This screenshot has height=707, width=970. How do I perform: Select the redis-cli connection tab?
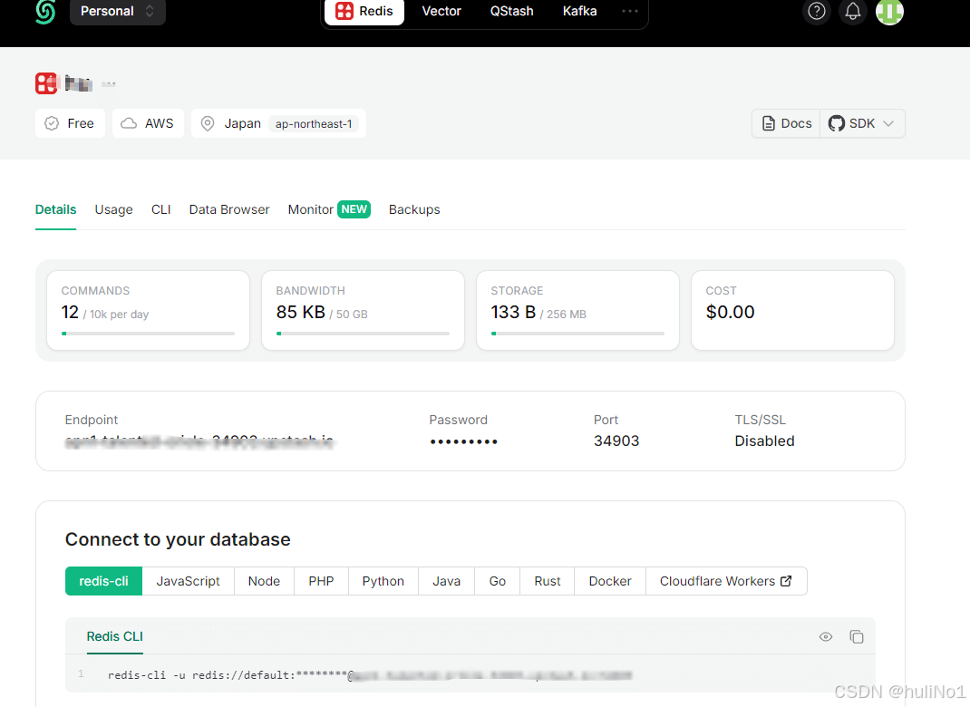104,581
